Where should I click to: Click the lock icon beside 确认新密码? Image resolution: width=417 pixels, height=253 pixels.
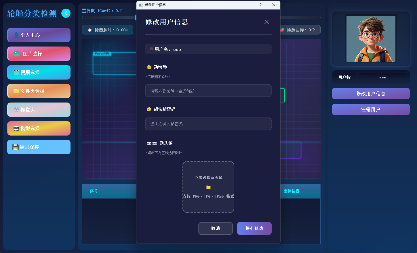[149, 109]
